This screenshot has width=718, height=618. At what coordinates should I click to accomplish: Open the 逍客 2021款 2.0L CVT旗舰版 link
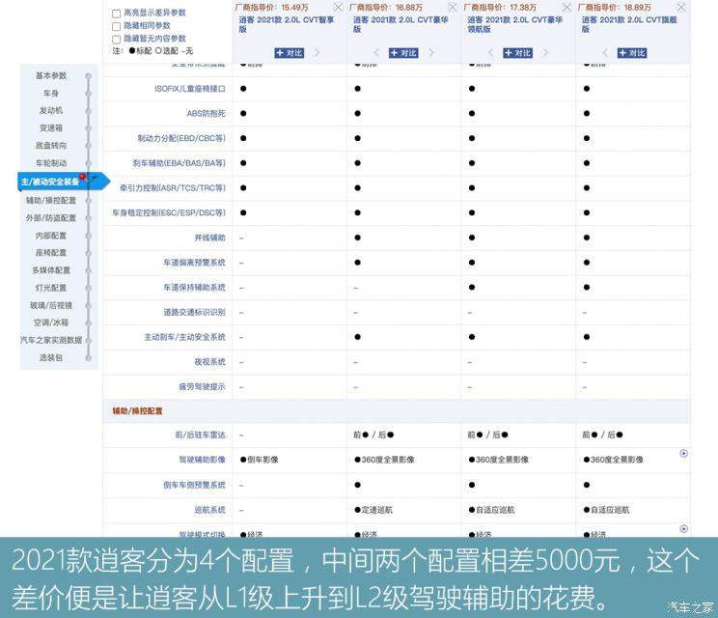629,24
